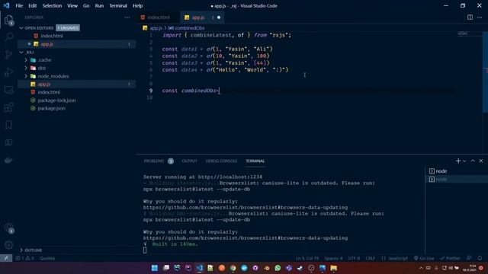Viewport: 488px width, 274px height.
Task: Show errors and warnings count in status bar
Action: 24,258
